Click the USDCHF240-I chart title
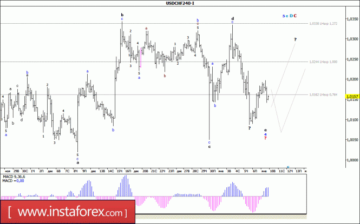360x224 pixels. click(x=180, y=3)
